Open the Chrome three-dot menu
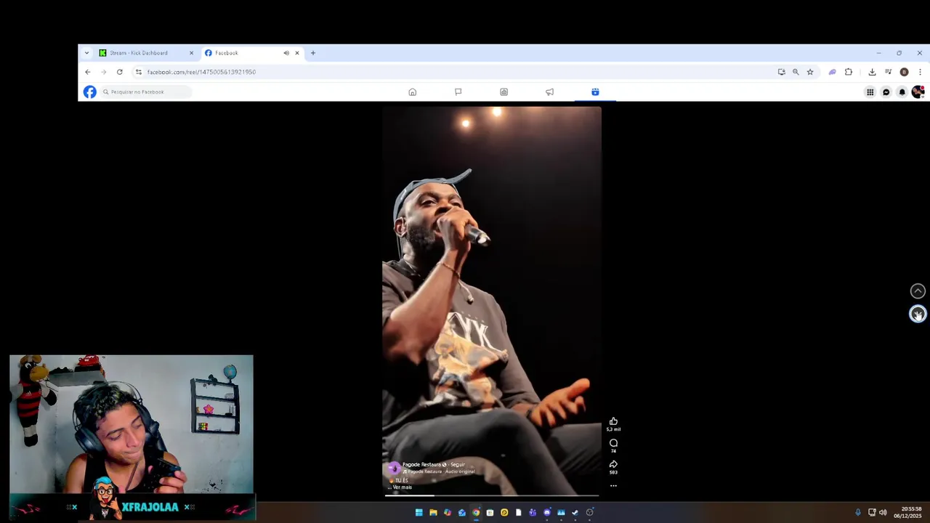Viewport: 930px width, 523px height. click(x=920, y=72)
